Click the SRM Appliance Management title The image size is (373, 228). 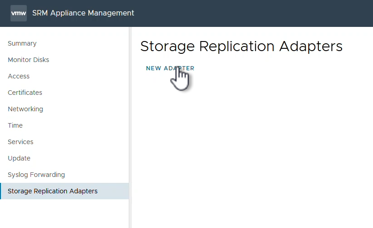(83, 13)
